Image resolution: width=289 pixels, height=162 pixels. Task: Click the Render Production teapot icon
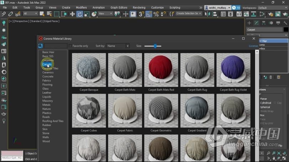pyautogui.click(x=285, y=14)
